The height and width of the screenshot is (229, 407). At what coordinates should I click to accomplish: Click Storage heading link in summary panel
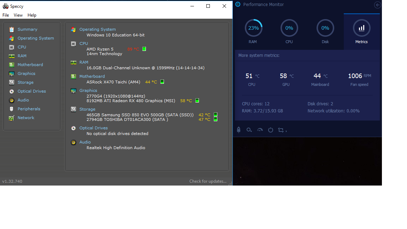[87, 109]
